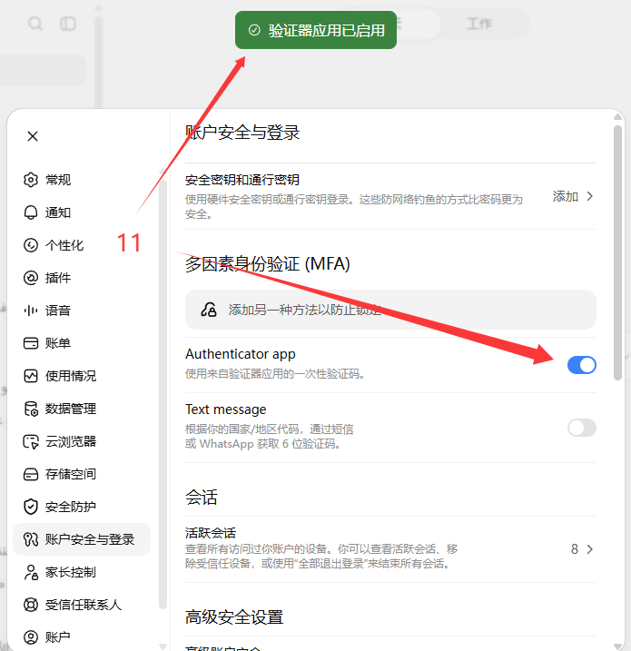This screenshot has width=631, height=651.
Task: Click active sessions count 8
Action: click(x=575, y=549)
